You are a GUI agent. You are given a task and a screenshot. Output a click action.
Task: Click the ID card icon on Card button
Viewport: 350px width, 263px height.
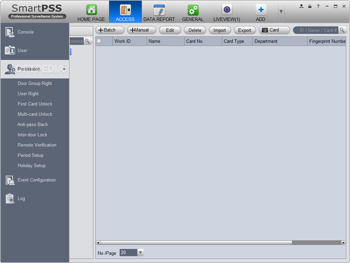(x=265, y=30)
